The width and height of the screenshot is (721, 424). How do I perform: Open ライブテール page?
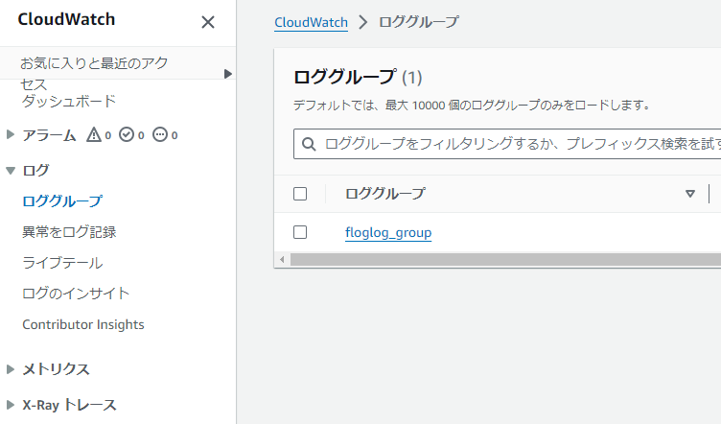click(x=62, y=263)
